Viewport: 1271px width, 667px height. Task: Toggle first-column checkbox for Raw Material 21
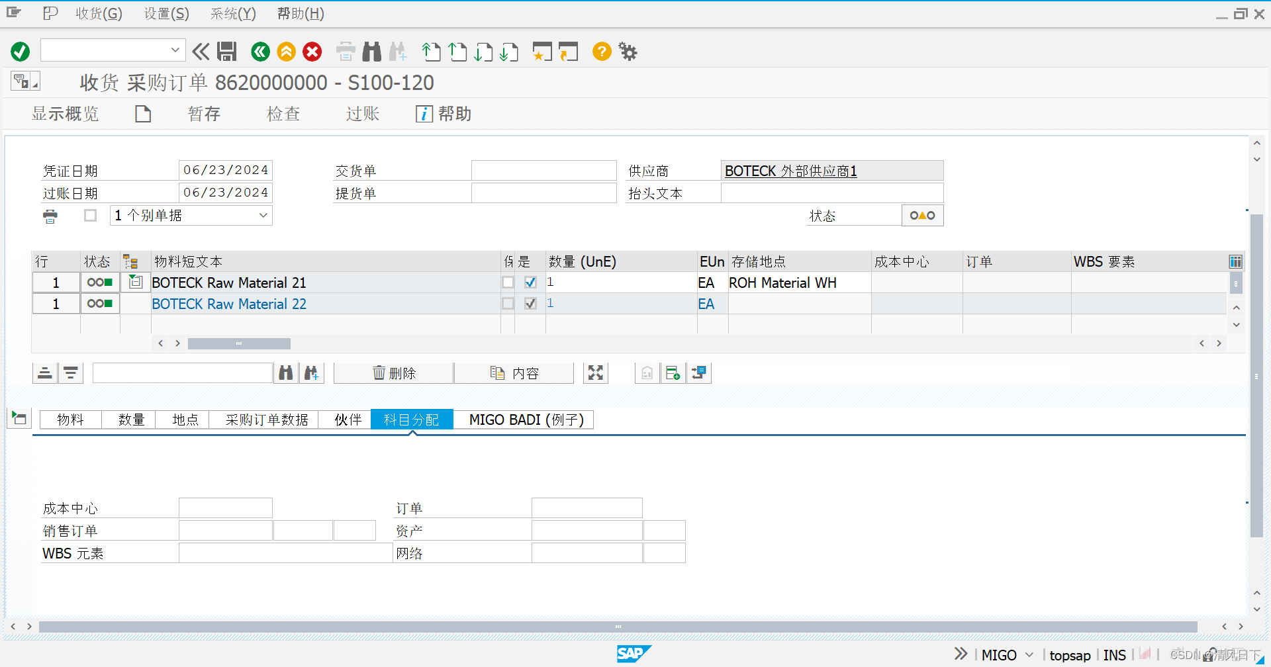click(x=508, y=283)
